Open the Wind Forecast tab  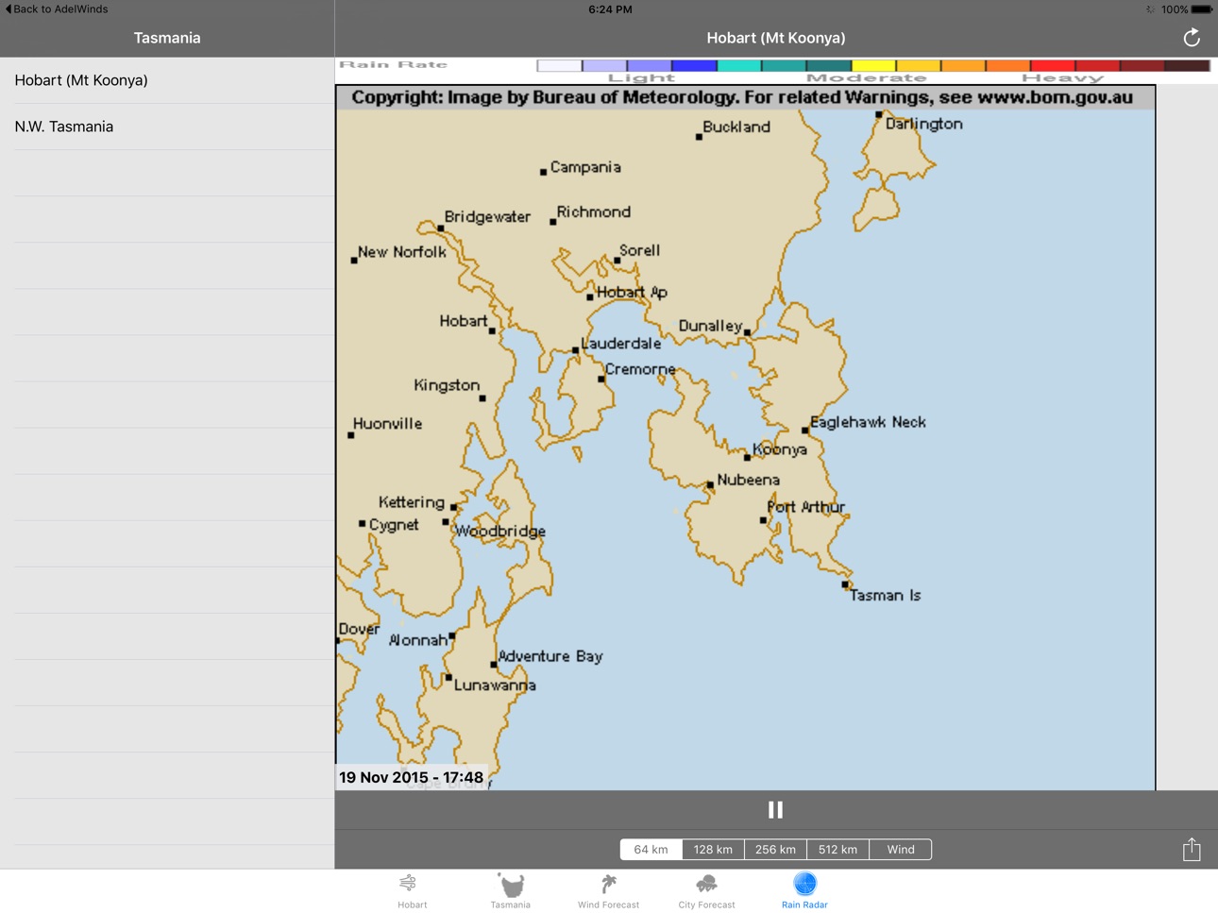[x=608, y=891]
